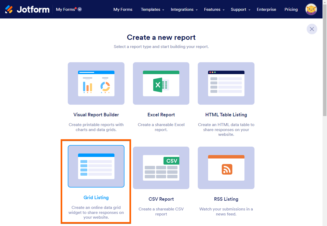This screenshot has width=327, height=226.
Task: Expand the Templates menu
Action: coord(152,9)
